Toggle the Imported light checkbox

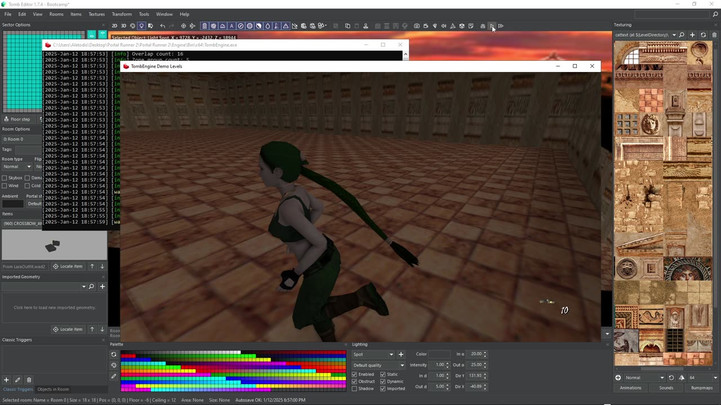pyautogui.click(x=383, y=389)
